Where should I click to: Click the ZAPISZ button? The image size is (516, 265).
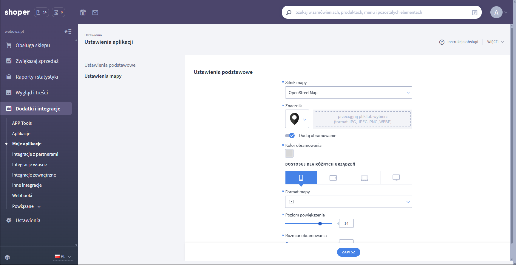[348, 252]
